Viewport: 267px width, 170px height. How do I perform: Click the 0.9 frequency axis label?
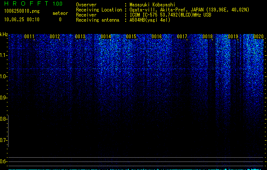click(3, 98)
